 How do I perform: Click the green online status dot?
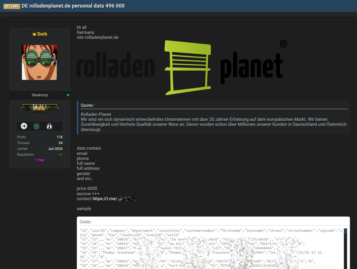click(x=68, y=95)
